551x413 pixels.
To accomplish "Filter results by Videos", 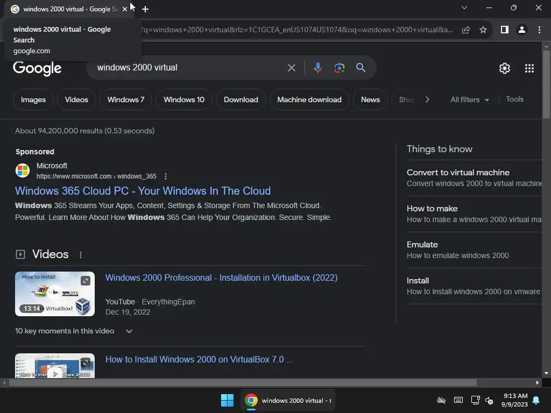I will [x=76, y=99].
